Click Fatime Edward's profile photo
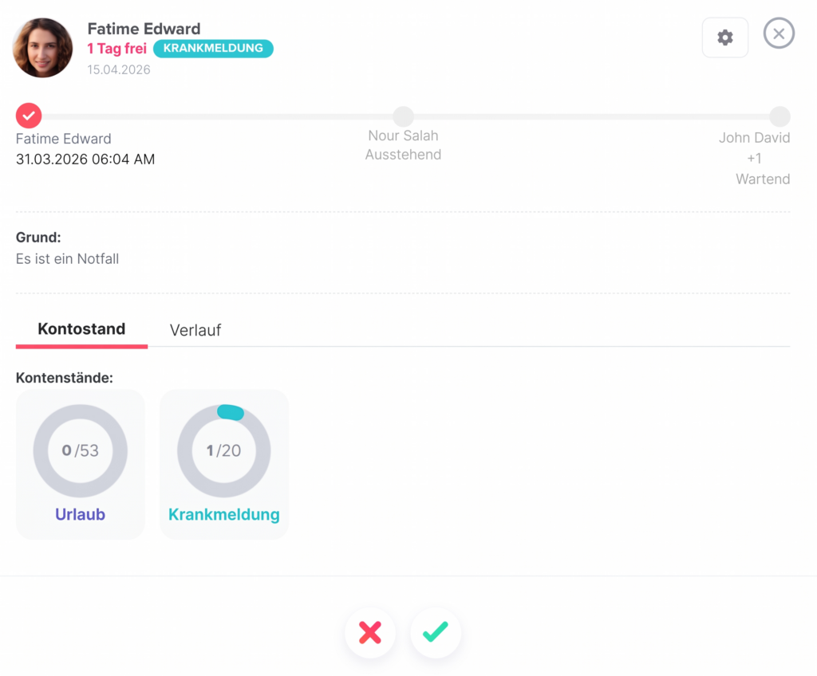The height and width of the screenshot is (676, 817). coord(43,48)
